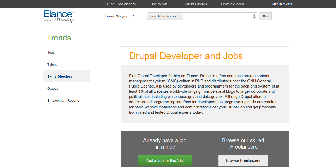Image resolution: width=336 pixels, height=167 pixels.
Task: Click the Trends heading
Action: pos(59,38)
